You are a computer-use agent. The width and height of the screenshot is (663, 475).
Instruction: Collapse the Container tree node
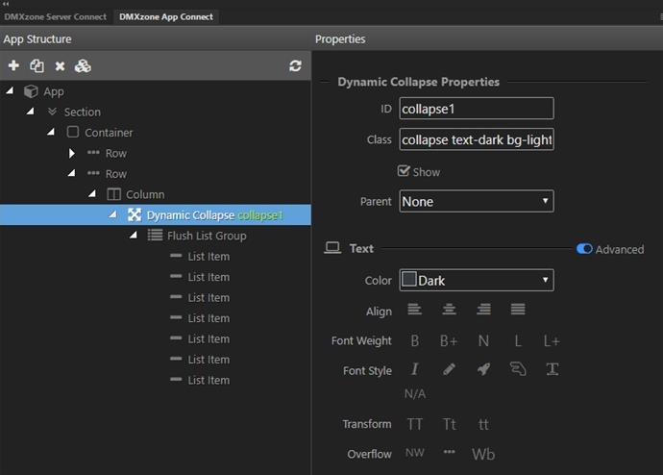(x=51, y=132)
